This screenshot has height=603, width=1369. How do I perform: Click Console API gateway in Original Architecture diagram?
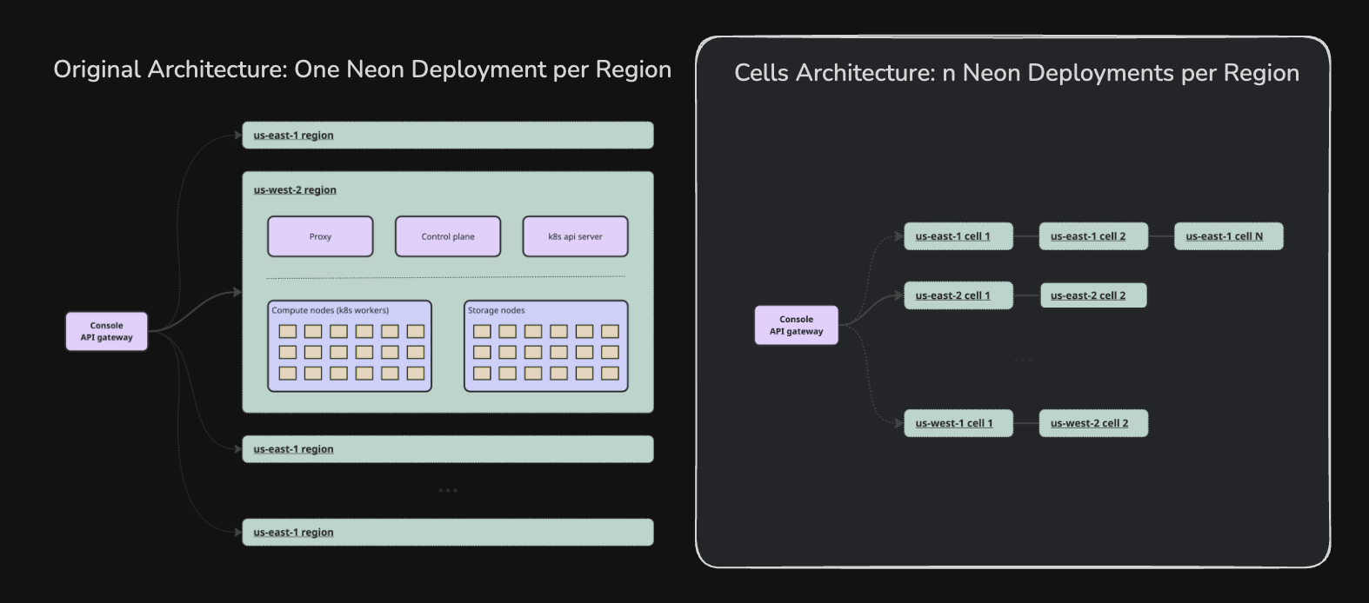106,331
